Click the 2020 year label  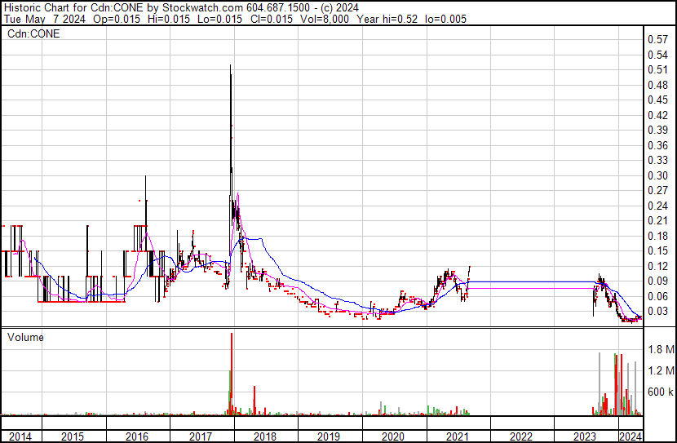coord(393,436)
